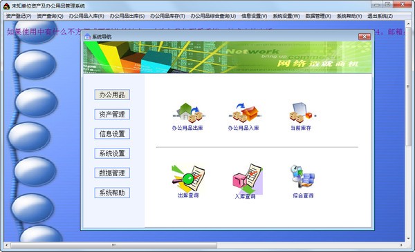Click the vertical scrollbar thumb
Viewport: 415px width, 252px height.
click(x=408, y=86)
